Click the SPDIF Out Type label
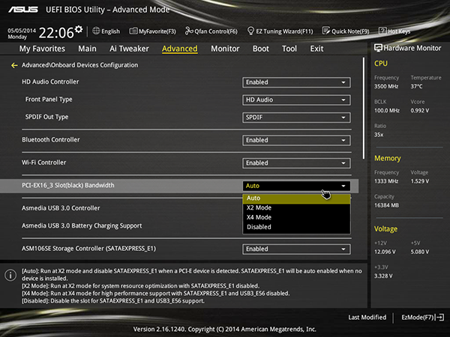Image resolution: width=450 pixels, height=337 pixels. [x=46, y=117]
